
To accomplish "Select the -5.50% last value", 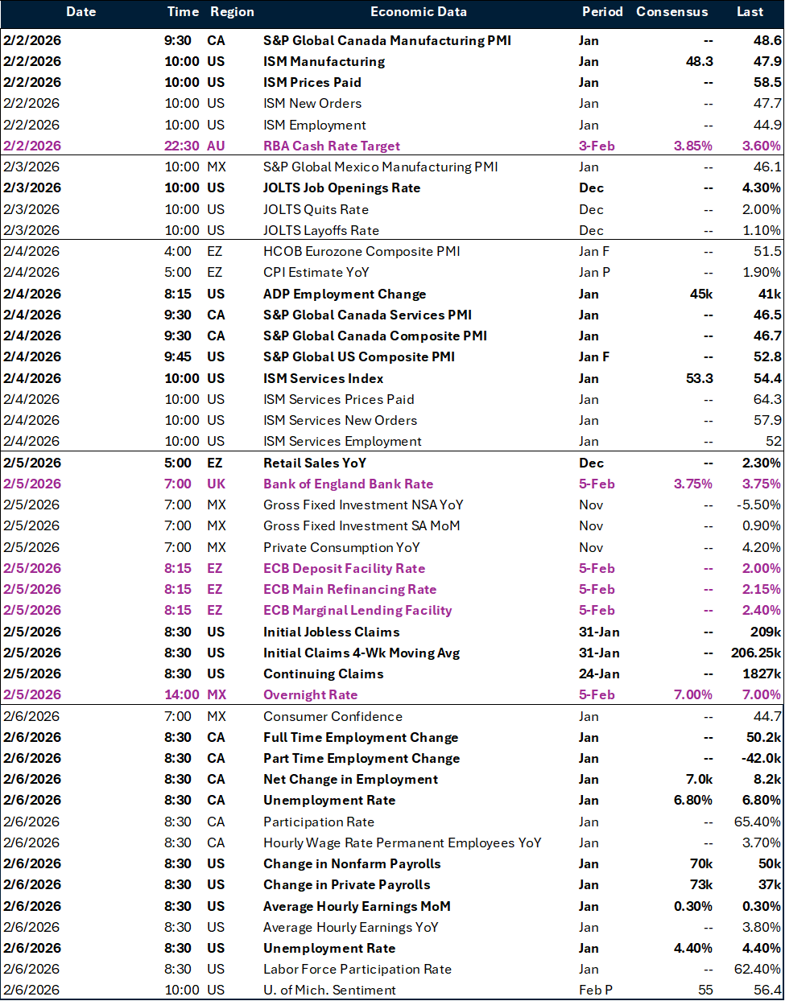I will (758, 505).
